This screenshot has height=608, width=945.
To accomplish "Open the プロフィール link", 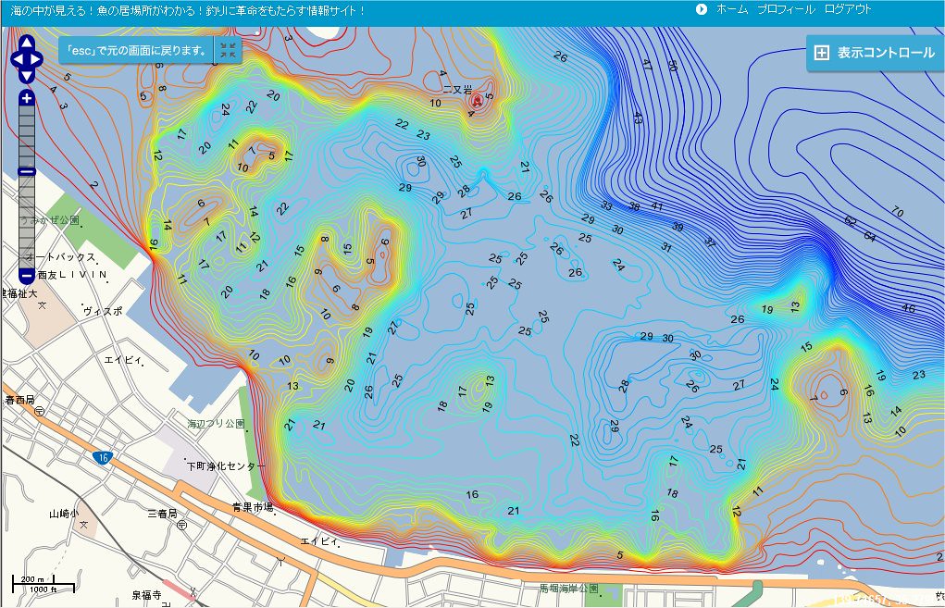I will (786, 9).
